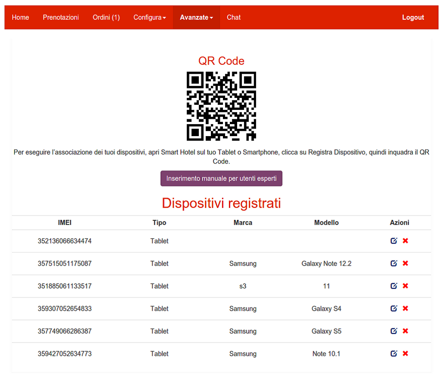
Task: Open Ordini (1) in the navbar
Action: 106,18
